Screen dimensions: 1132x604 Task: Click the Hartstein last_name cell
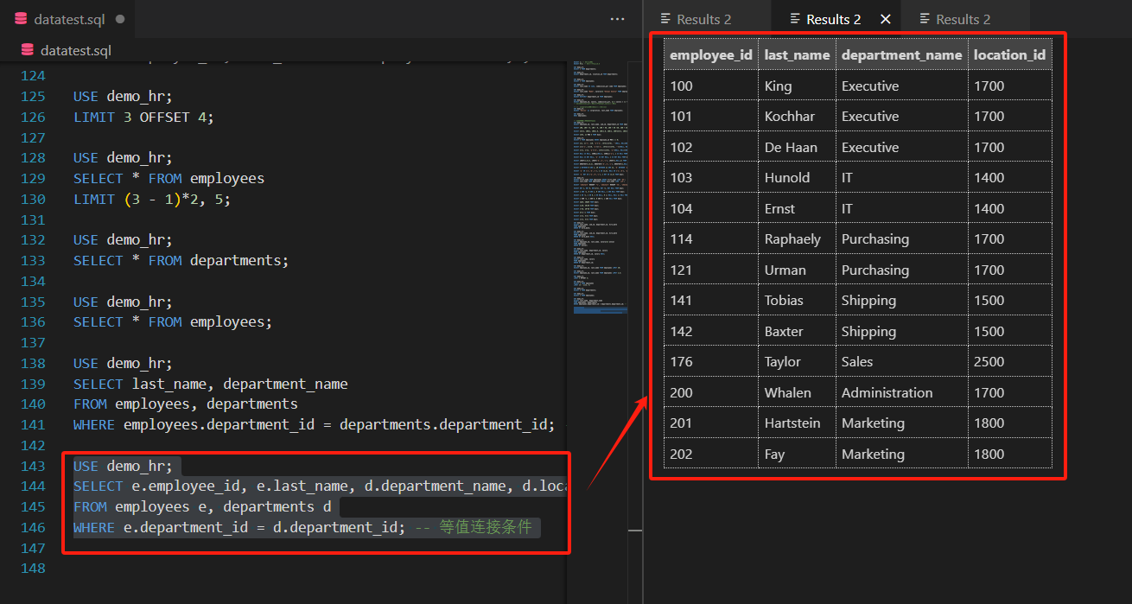(x=797, y=423)
